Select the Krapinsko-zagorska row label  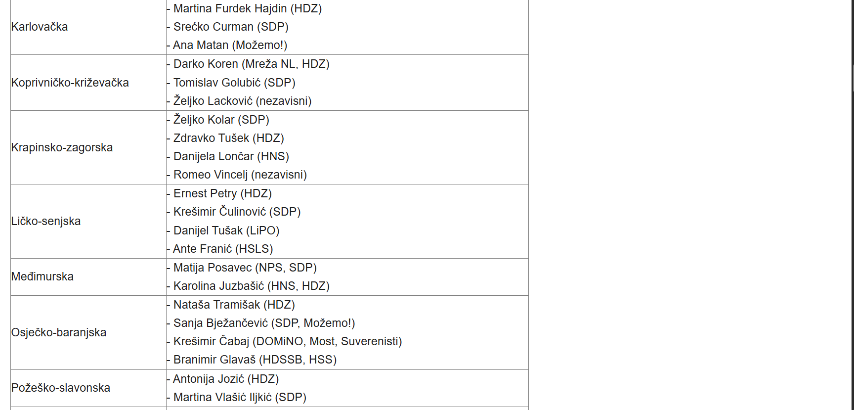(62, 148)
